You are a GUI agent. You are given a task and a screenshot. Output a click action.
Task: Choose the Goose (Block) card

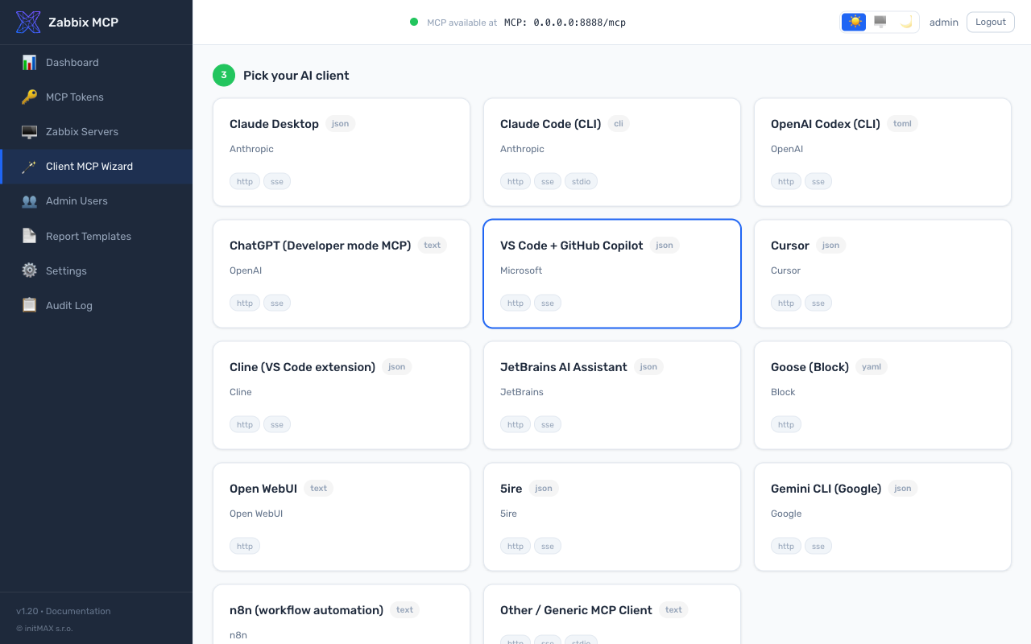pyautogui.click(x=883, y=395)
